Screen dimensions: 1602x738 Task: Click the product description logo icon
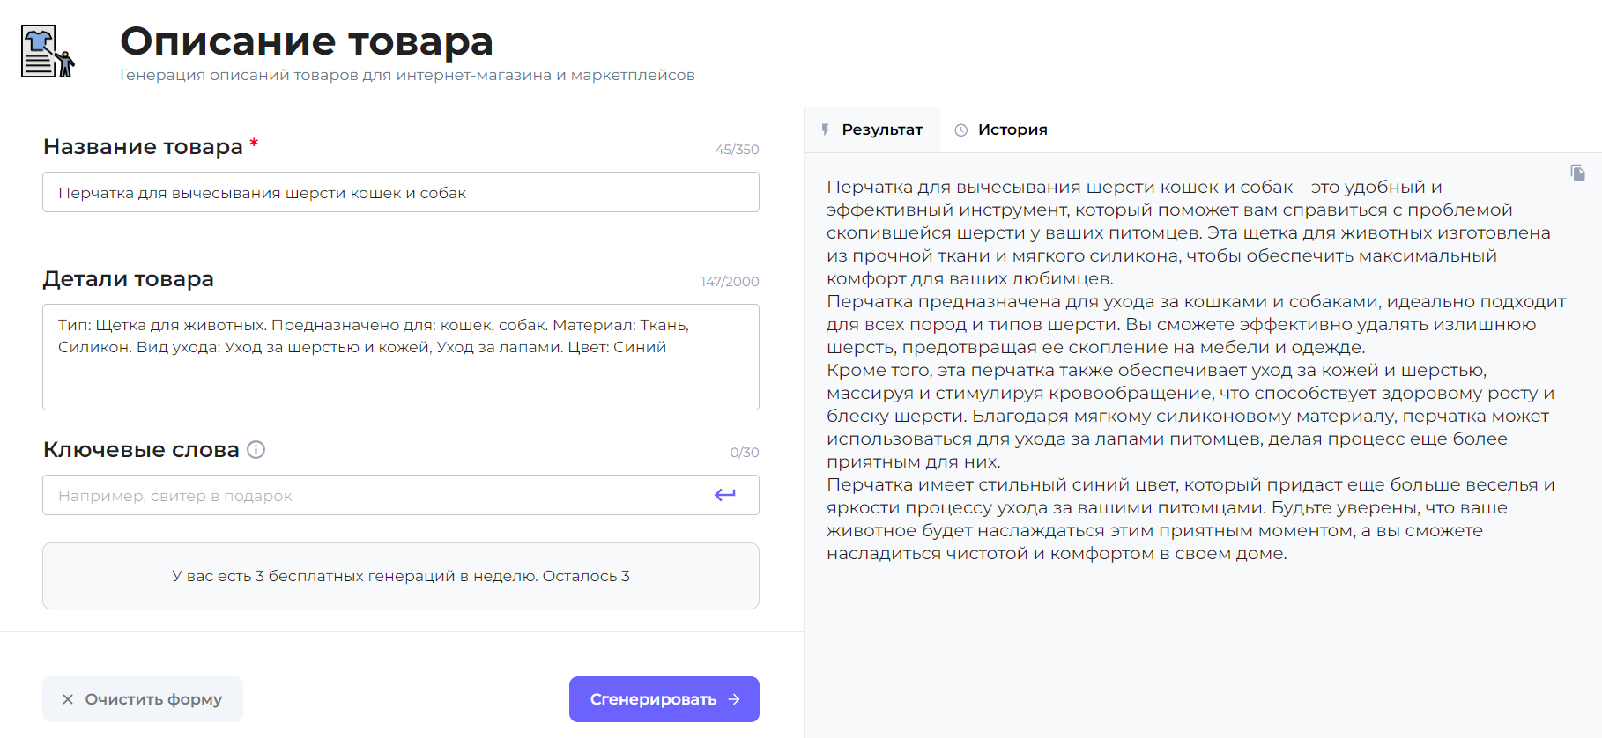point(48,52)
